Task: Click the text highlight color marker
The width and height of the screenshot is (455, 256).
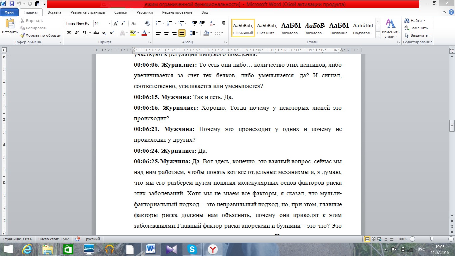Action: point(132,33)
